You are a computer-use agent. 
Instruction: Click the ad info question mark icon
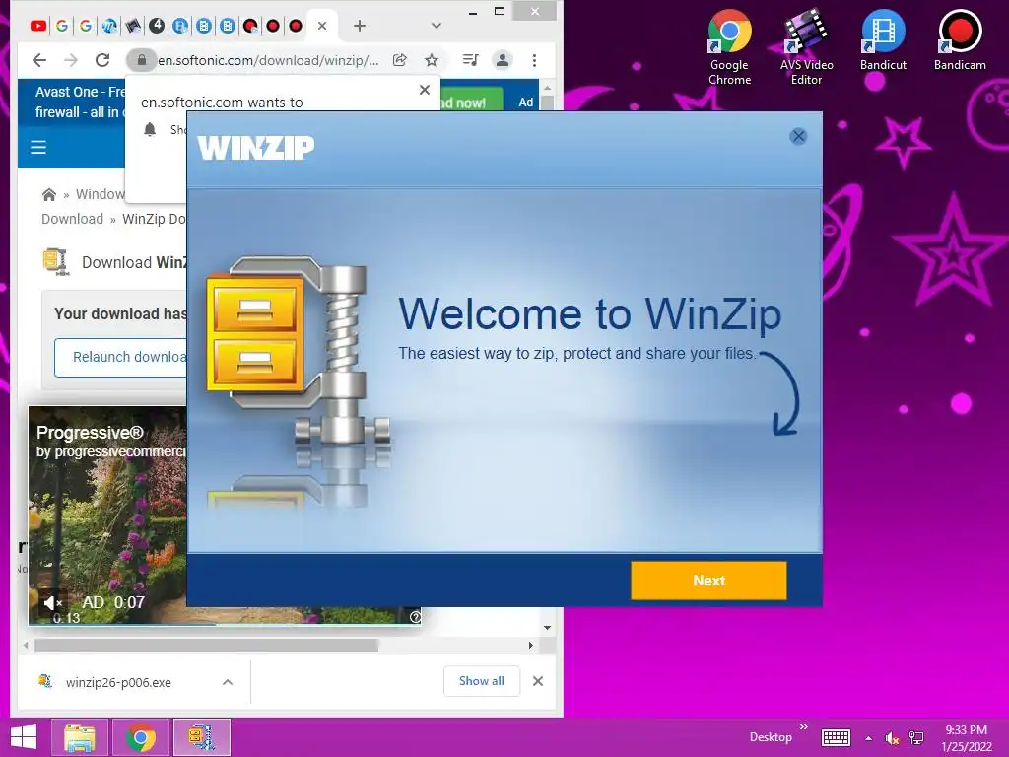pyautogui.click(x=416, y=617)
